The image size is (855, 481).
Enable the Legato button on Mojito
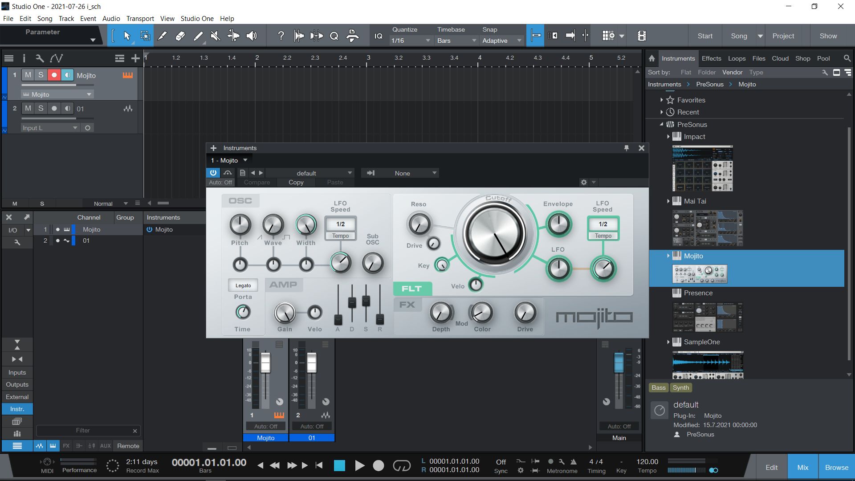243,285
